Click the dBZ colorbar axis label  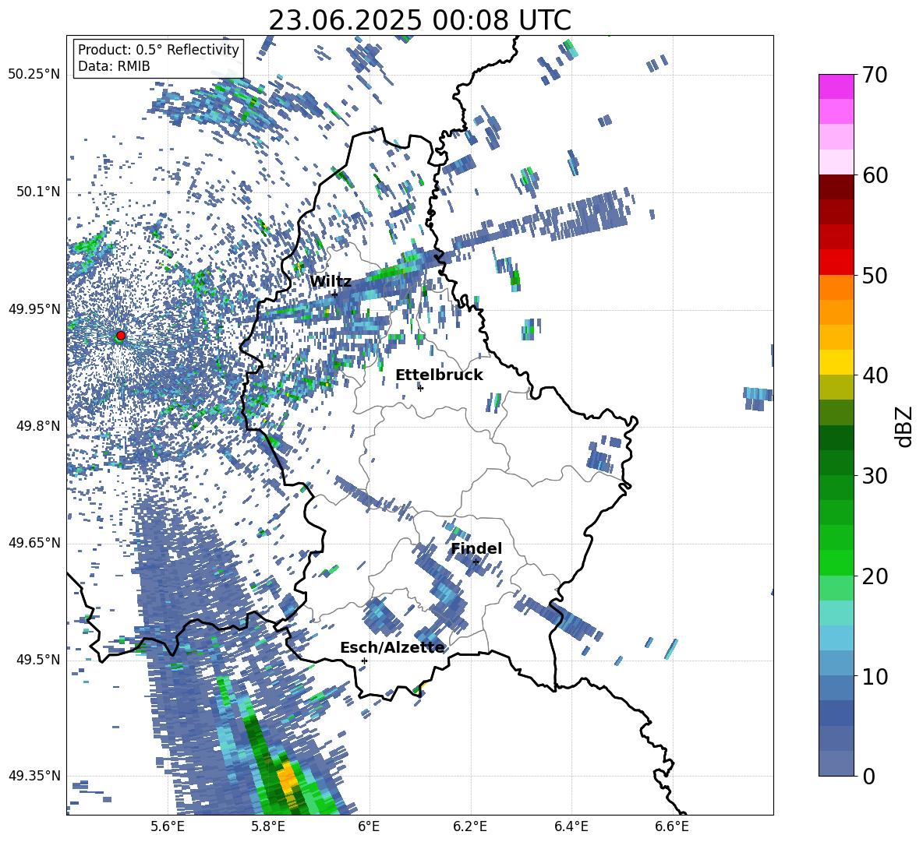click(905, 426)
